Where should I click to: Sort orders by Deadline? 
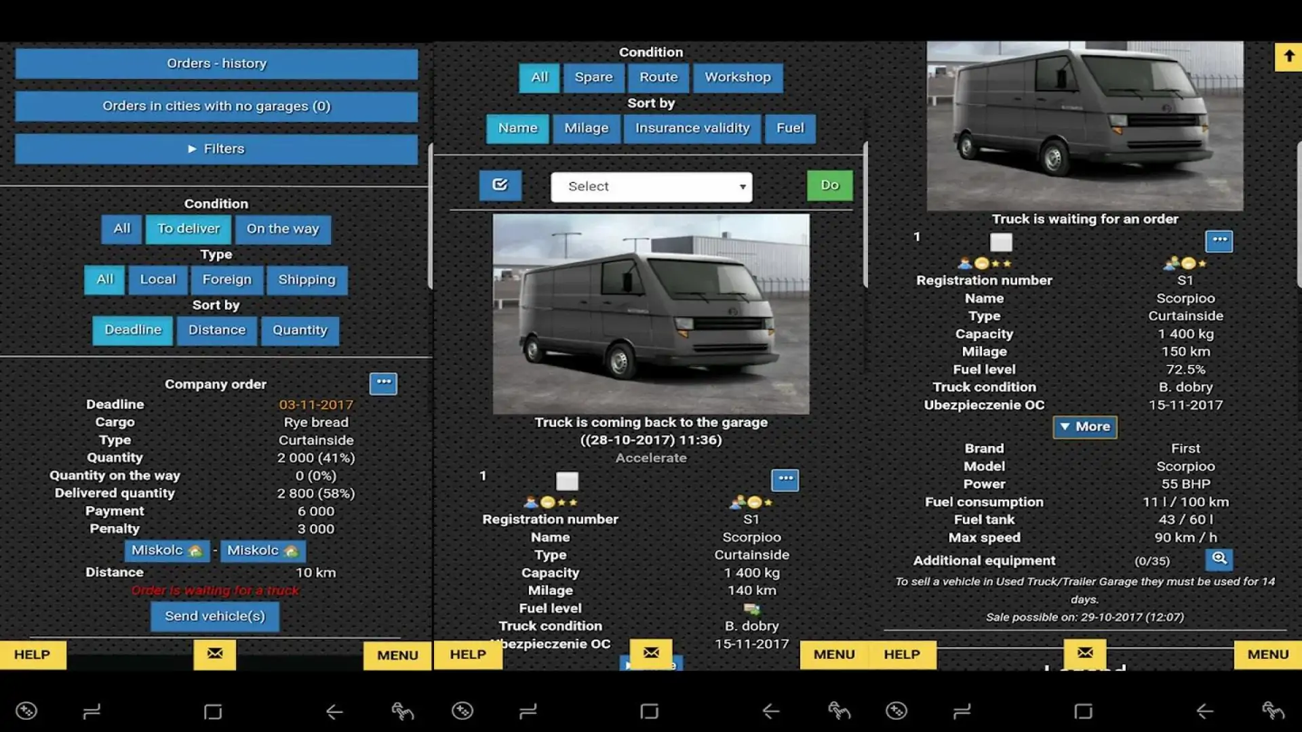(133, 331)
